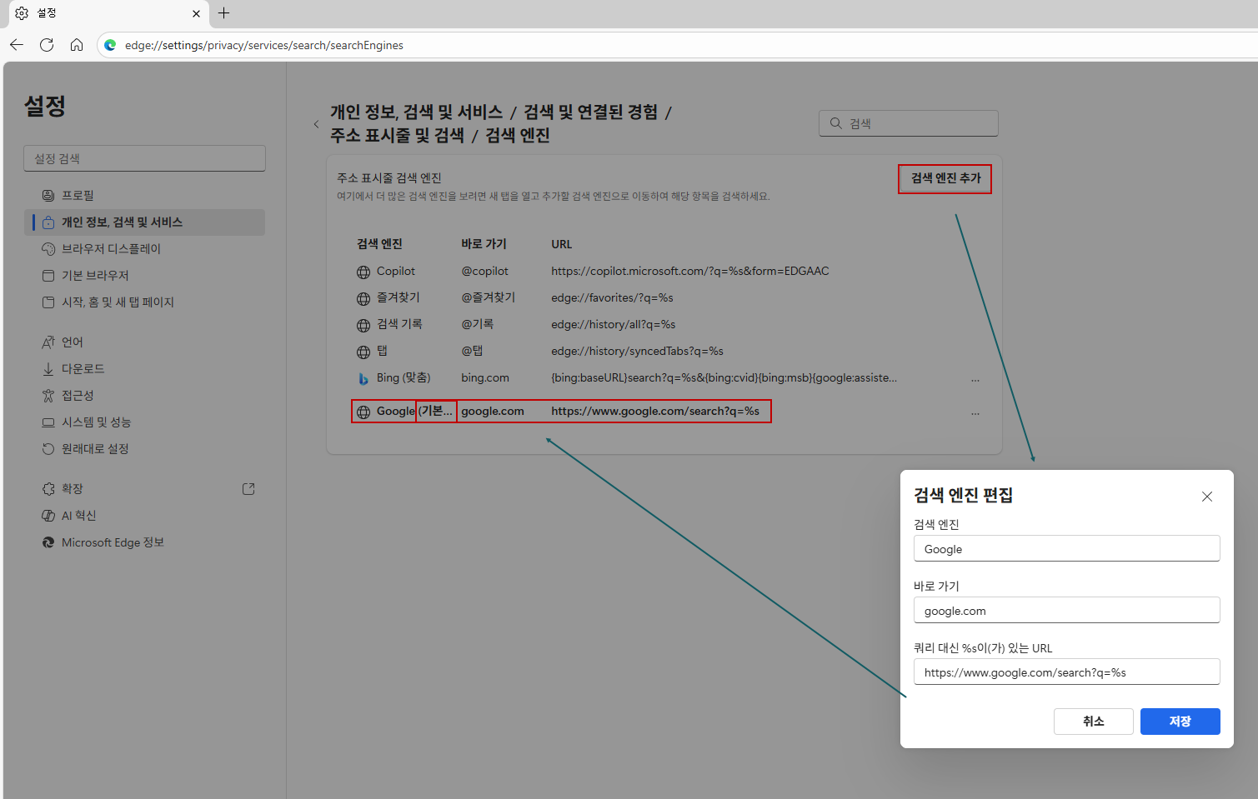This screenshot has height=799, width=1258.
Task: Open more options for Bing row
Action: click(975, 380)
